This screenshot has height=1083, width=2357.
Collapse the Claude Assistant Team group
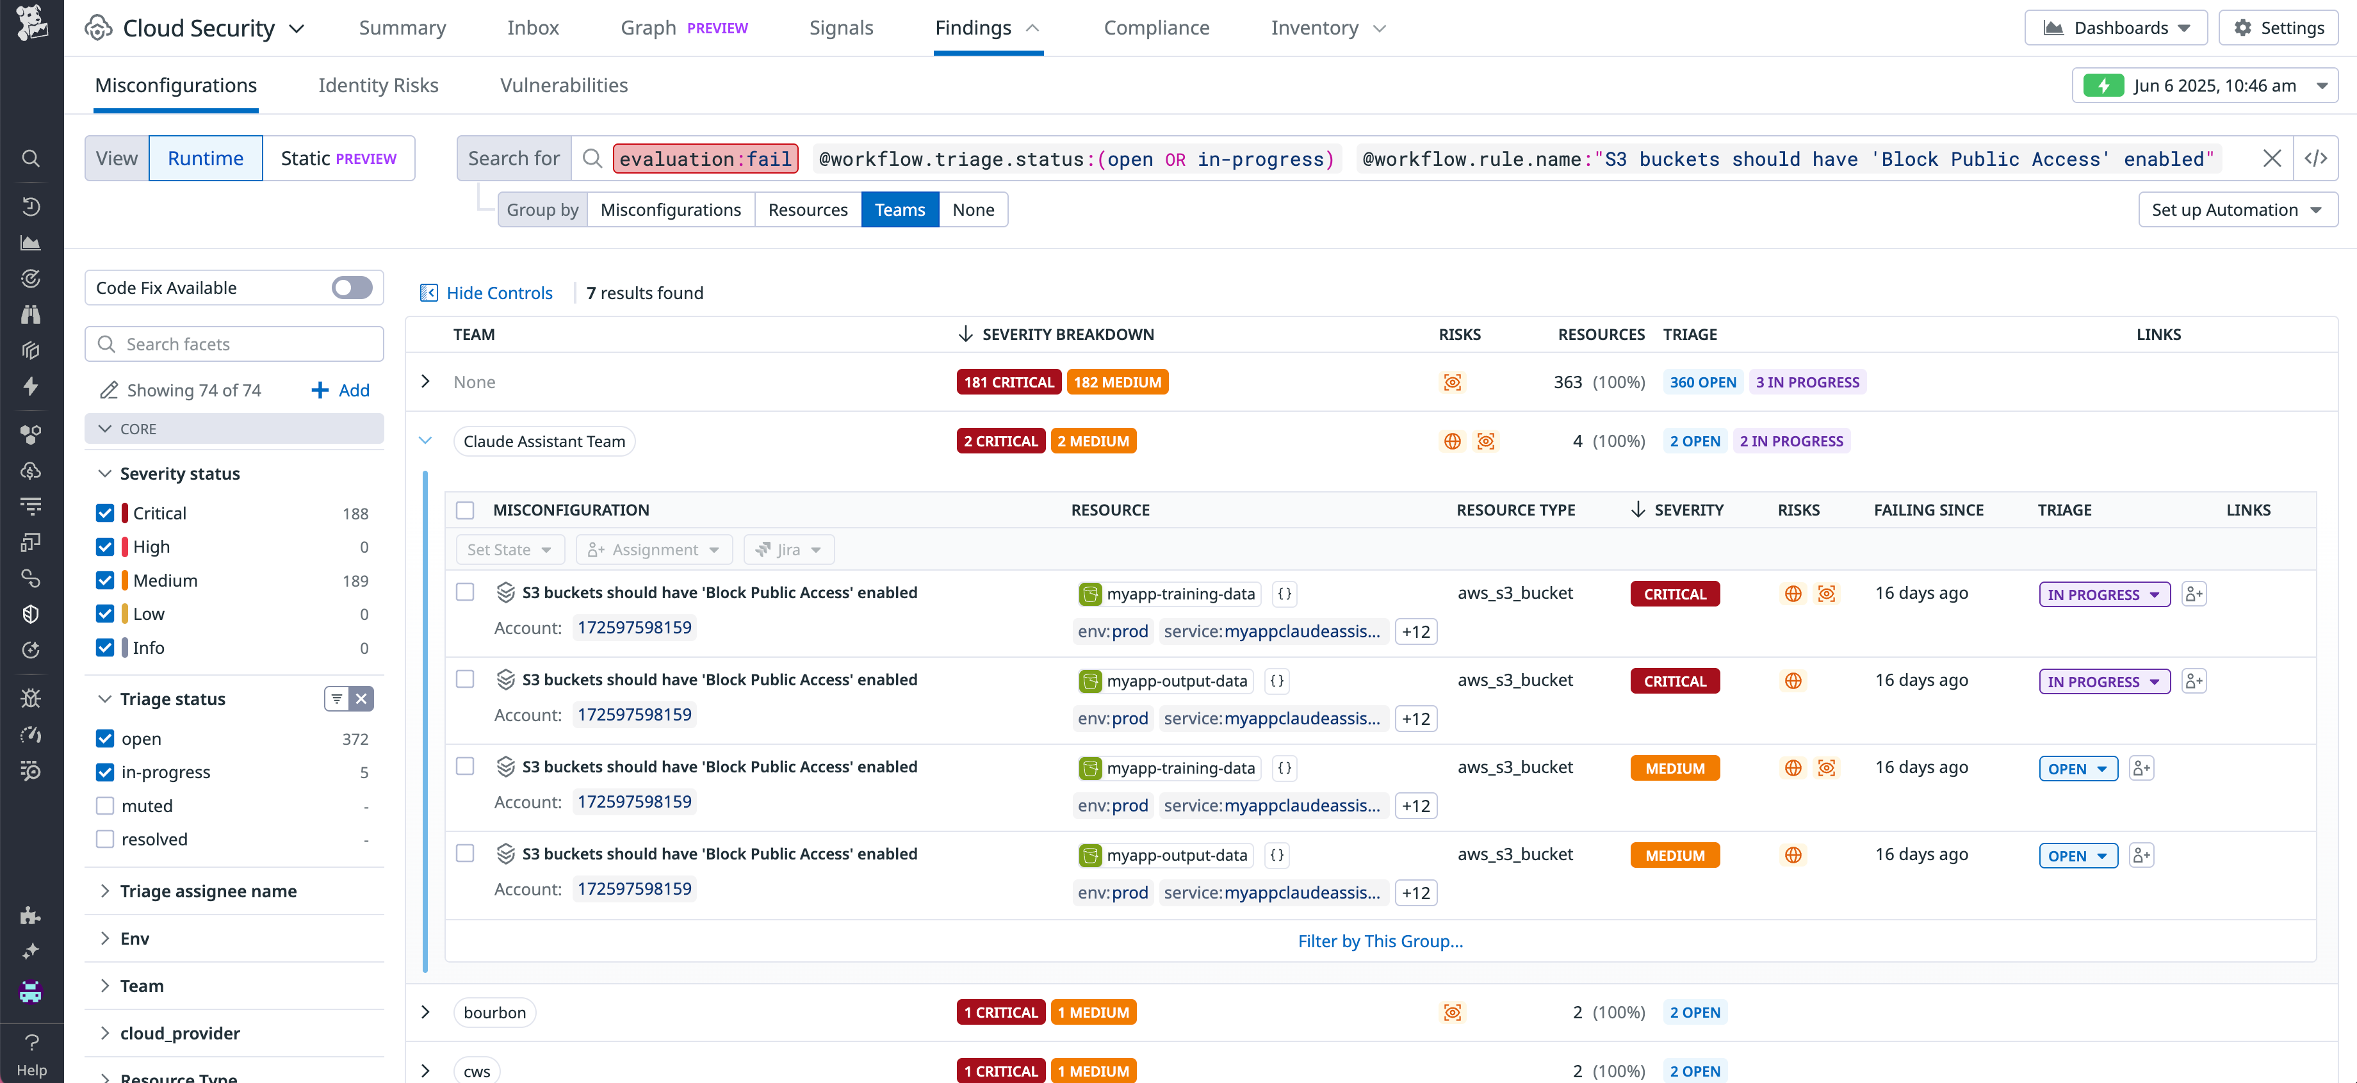[x=425, y=440]
